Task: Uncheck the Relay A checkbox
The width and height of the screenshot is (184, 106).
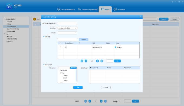Action: tap(115, 47)
